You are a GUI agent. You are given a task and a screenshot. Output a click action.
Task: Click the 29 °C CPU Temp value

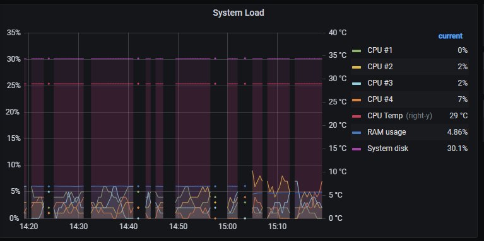point(458,116)
